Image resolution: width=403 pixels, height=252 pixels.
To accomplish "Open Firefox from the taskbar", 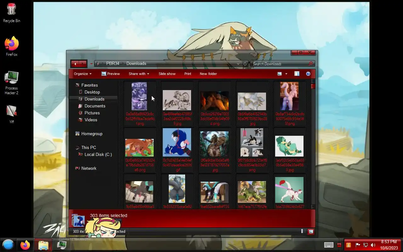I will click(x=25, y=245).
